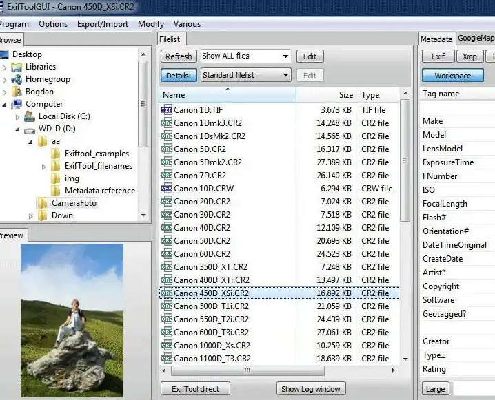Click the Metadata reference folder icon
Viewport: 495px width, 400px height.
pos(56,191)
